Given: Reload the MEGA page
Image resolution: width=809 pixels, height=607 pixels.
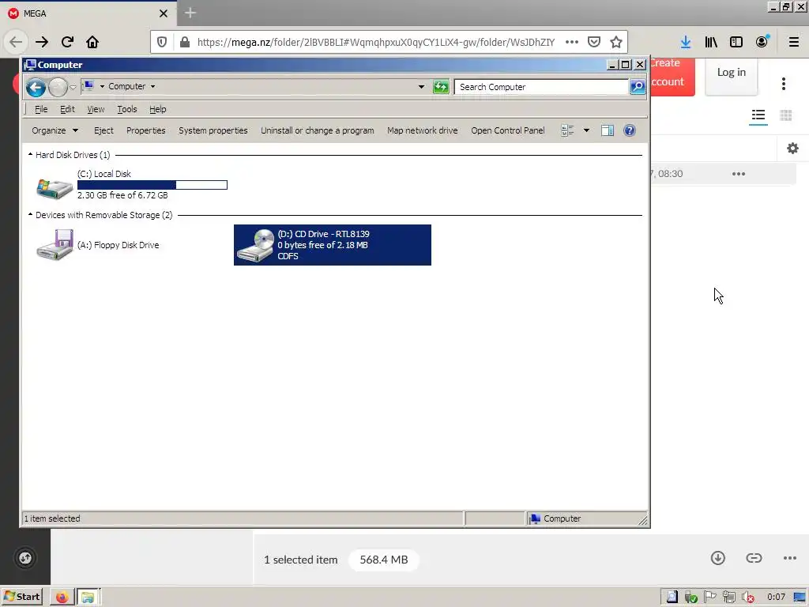Looking at the screenshot, I should coord(67,42).
